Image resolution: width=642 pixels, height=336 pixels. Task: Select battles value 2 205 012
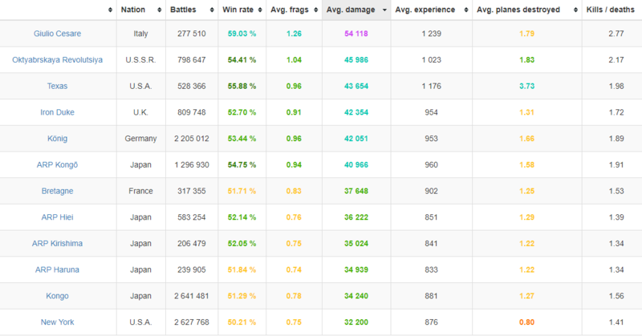coord(192,138)
